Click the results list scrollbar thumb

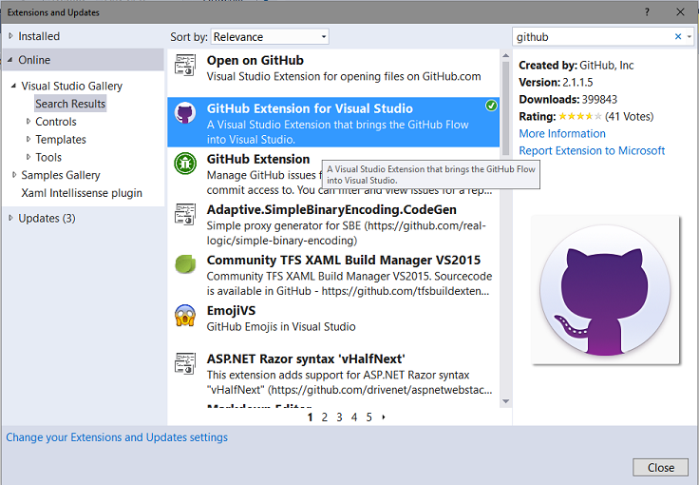point(505,108)
